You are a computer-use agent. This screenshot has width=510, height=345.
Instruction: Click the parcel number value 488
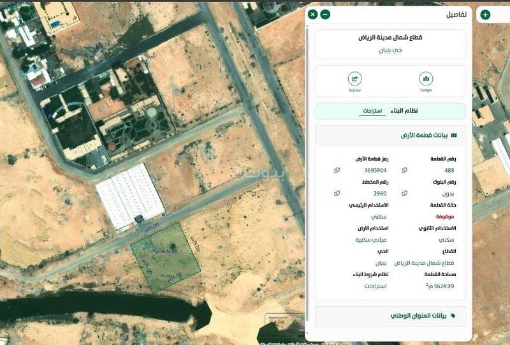(449, 170)
